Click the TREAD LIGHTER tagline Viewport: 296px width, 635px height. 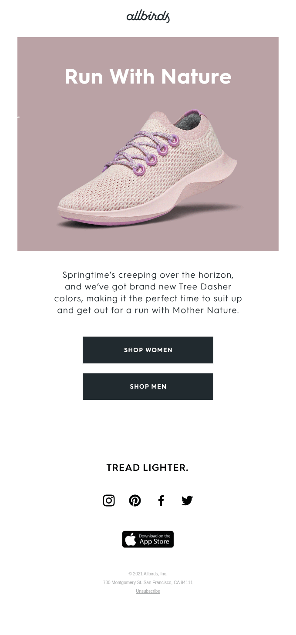[148, 467]
